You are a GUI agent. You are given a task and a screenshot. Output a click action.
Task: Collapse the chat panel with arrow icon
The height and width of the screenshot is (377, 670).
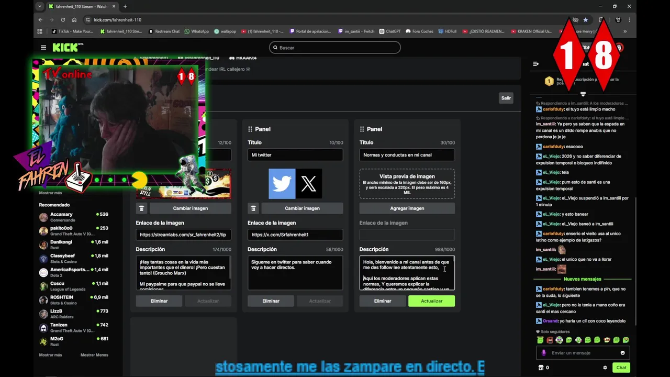click(x=536, y=64)
